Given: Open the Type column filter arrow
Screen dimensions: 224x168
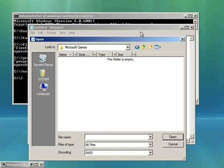Looking at the screenshot, I should click(x=115, y=55).
